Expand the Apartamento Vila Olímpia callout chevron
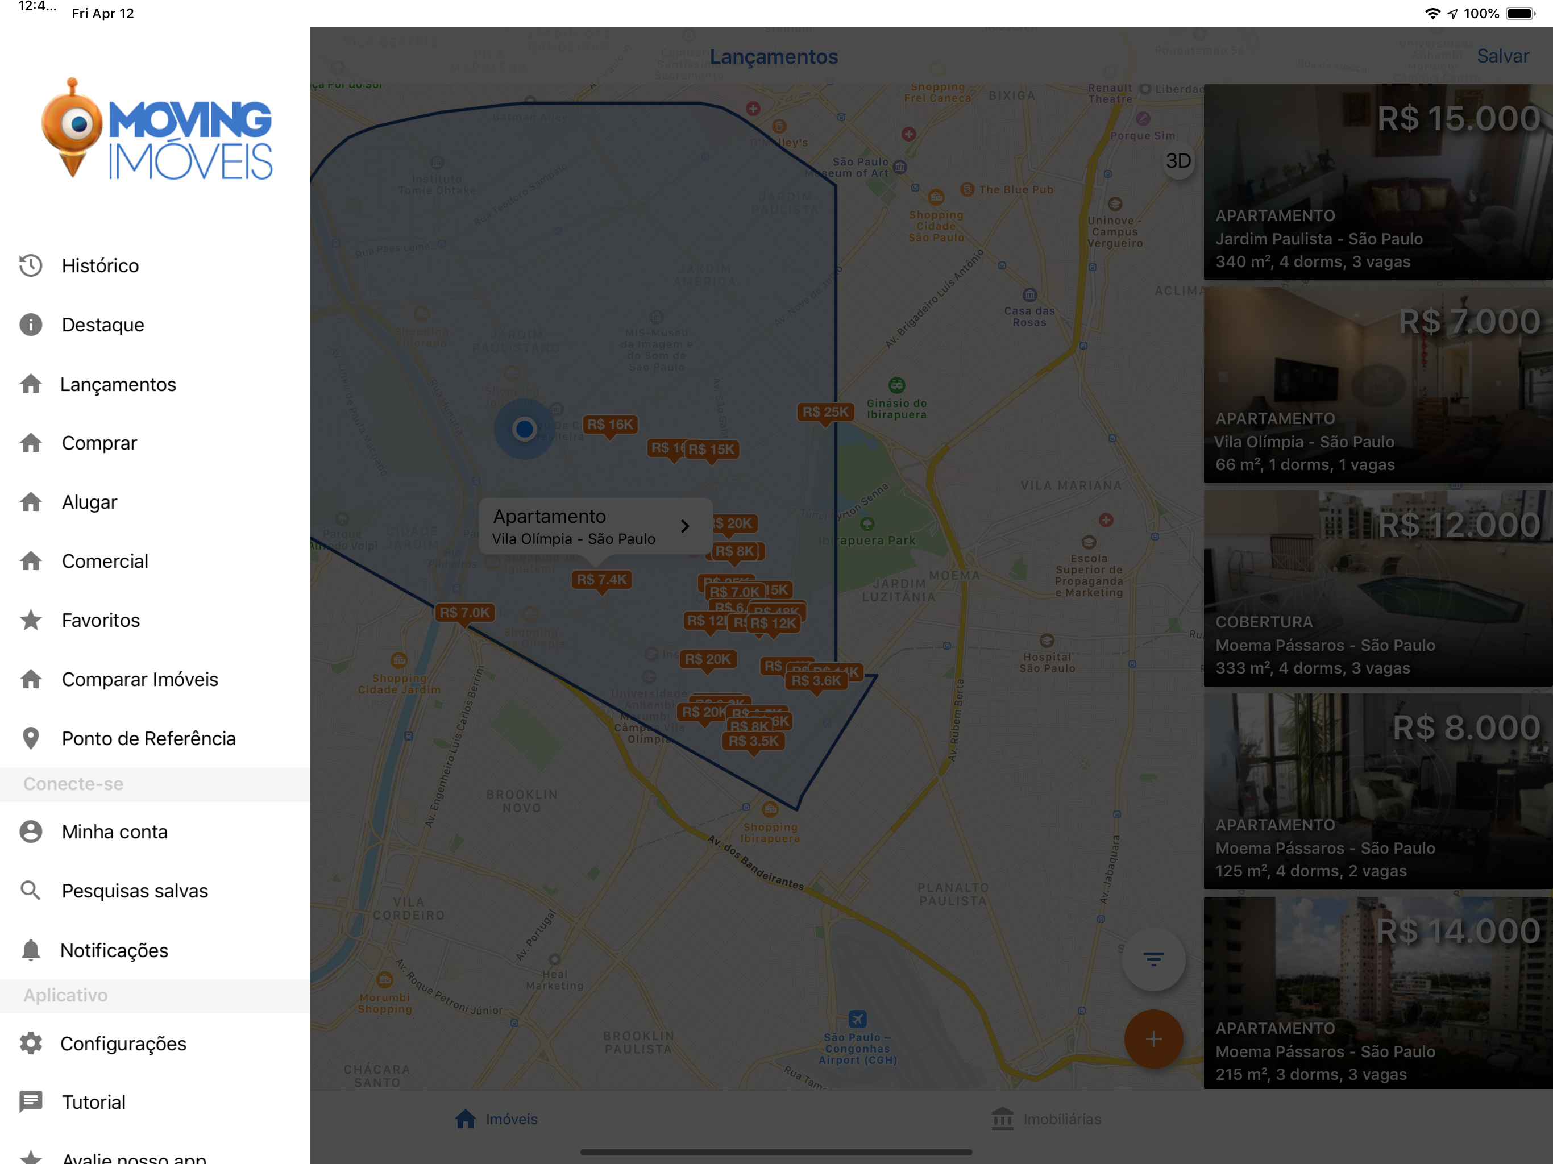The width and height of the screenshot is (1553, 1164). point(684,526)
